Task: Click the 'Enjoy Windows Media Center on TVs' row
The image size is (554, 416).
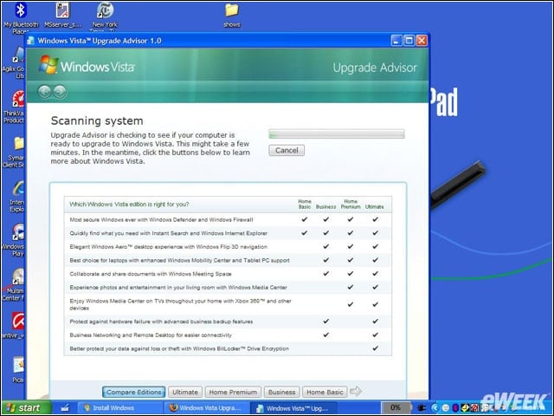Action: 228,304
